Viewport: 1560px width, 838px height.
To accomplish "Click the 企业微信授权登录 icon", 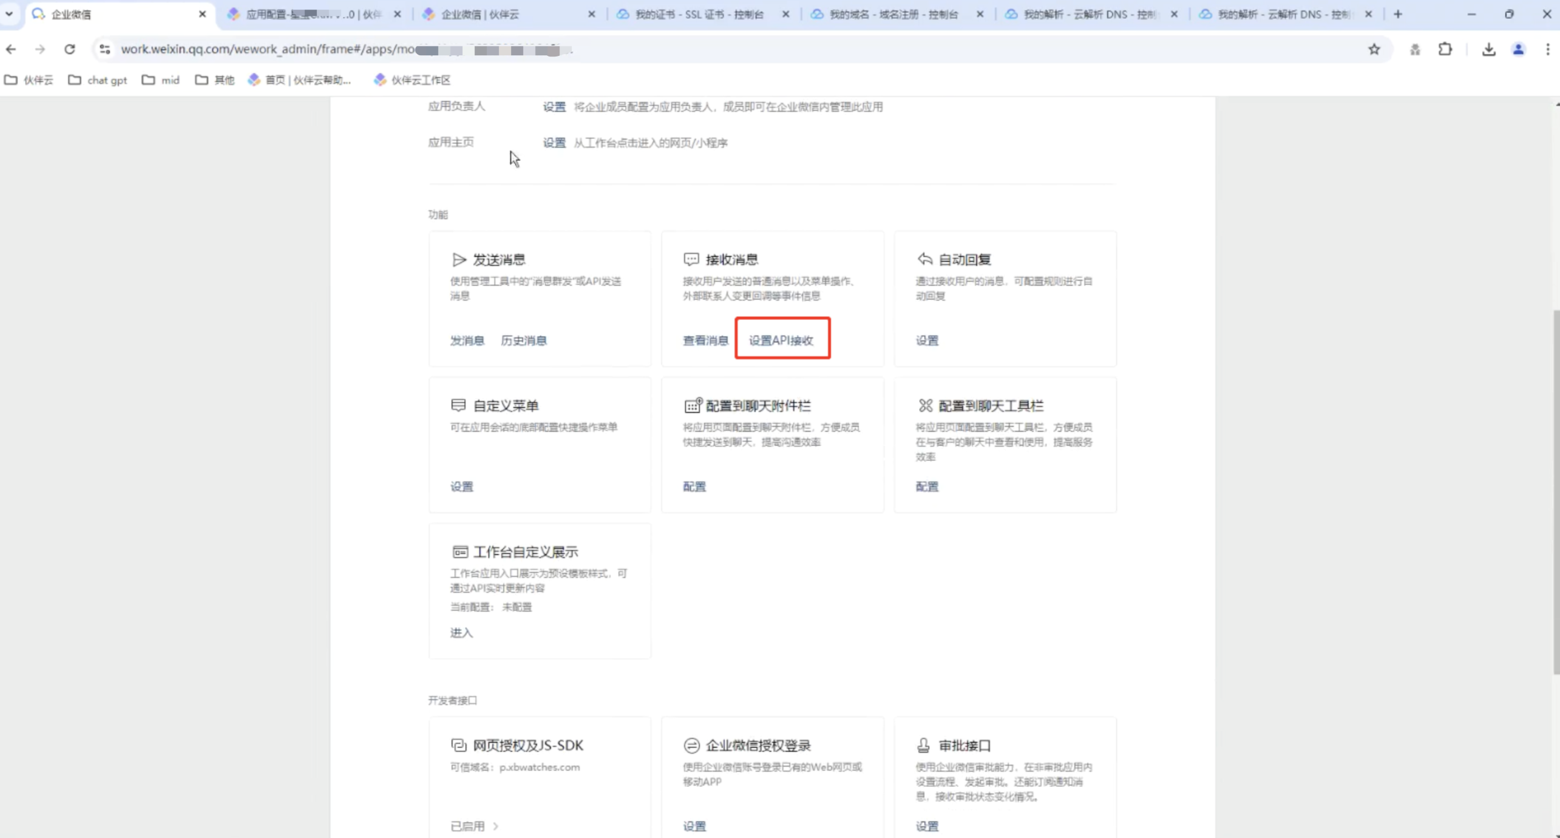I will [691, 745].
